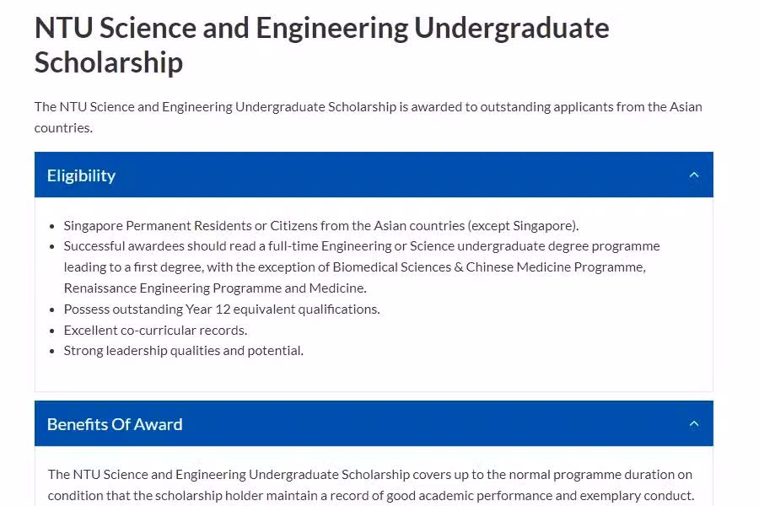This screenshot has height=506, width=759.
Task: Click the word 'countries.' ending the intro
Action: [x=63, y=128]
